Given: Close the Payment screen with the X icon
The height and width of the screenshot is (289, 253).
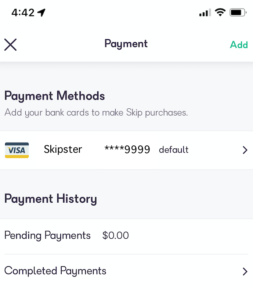Looking at the screenshot, I should (11, 45).
